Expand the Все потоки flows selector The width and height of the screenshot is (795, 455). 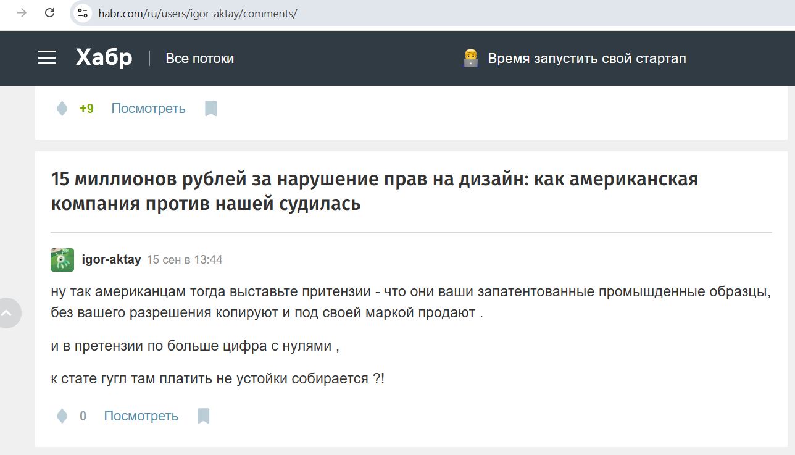tap(199, 59)
